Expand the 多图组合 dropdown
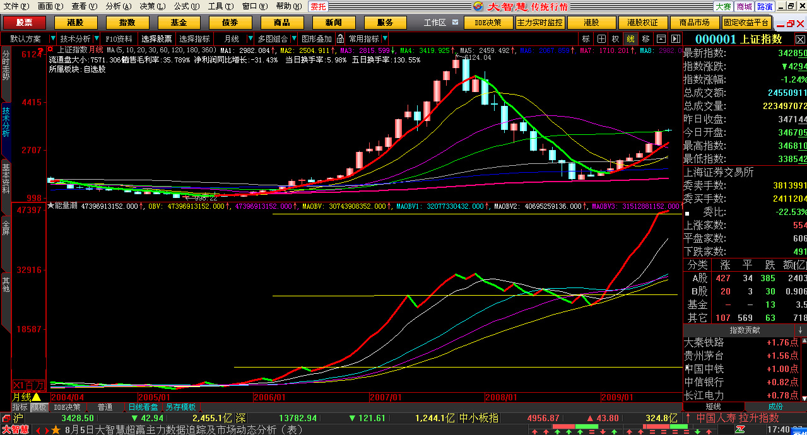The height and width of the screenshot is (435, 807). [294, 39]
